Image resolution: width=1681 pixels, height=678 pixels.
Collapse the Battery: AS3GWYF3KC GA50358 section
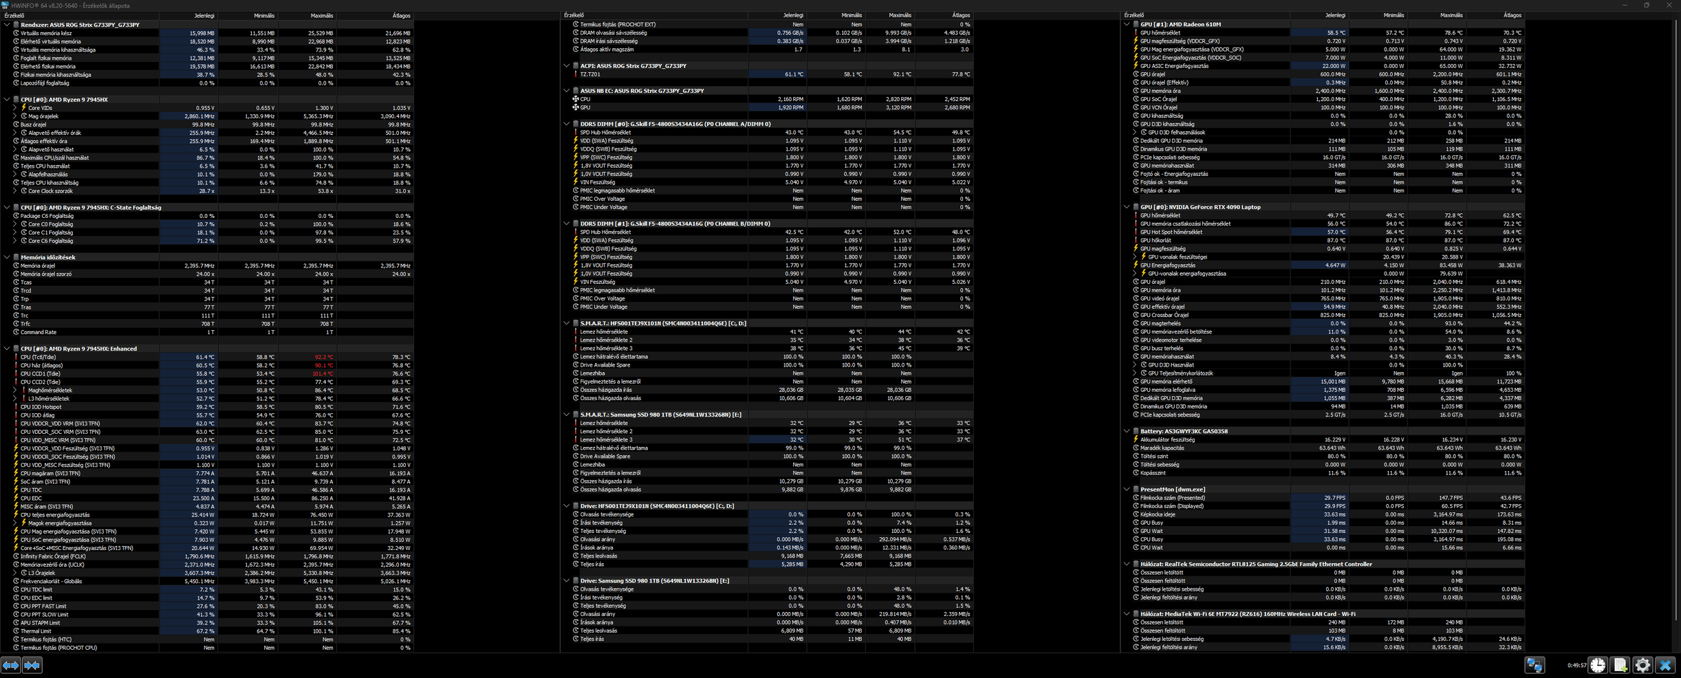[x=1127, y=431]
